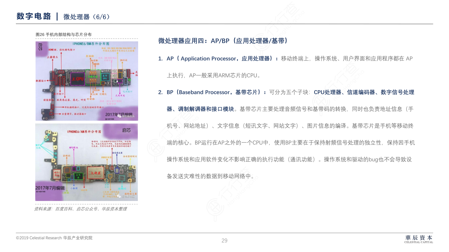Image resolution: width=449 pixels, height=252 pixels.
Task: Click the 图26 figure caption
Action: click(x=64, y=35)
